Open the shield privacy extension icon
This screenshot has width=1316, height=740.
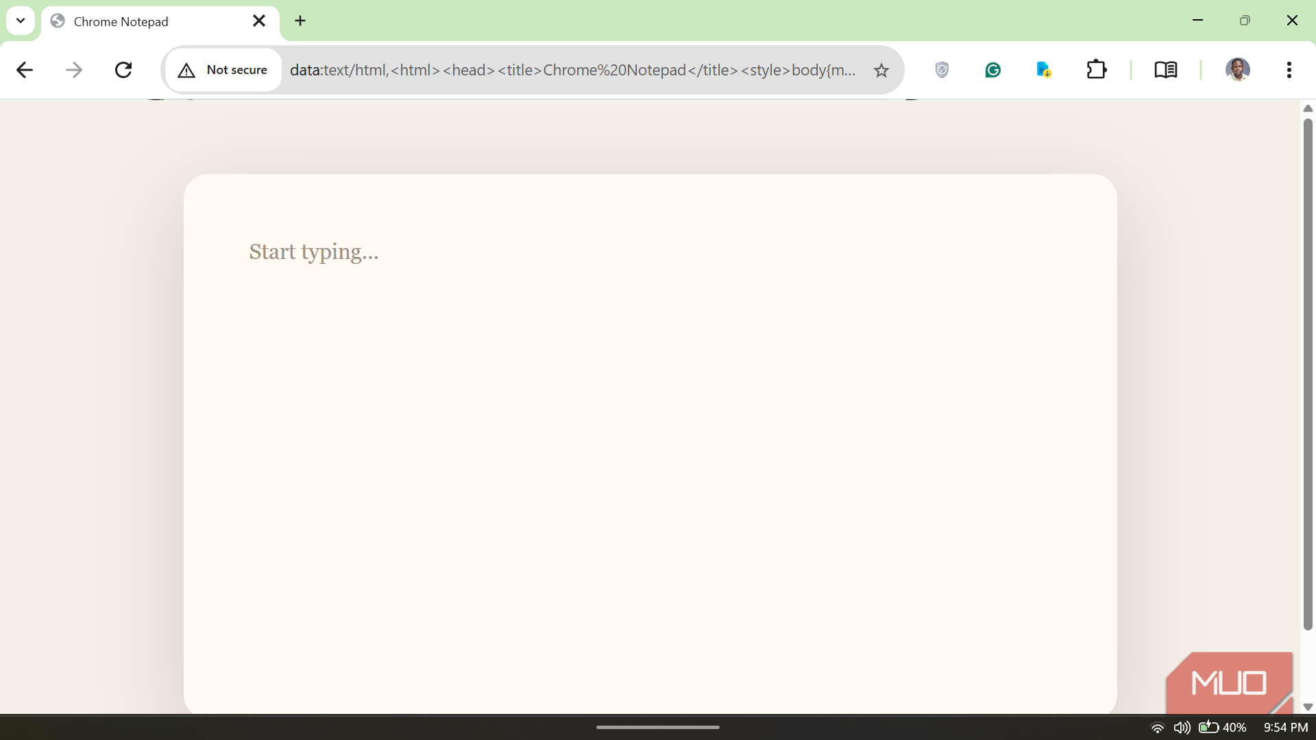[x=942, y=70]
